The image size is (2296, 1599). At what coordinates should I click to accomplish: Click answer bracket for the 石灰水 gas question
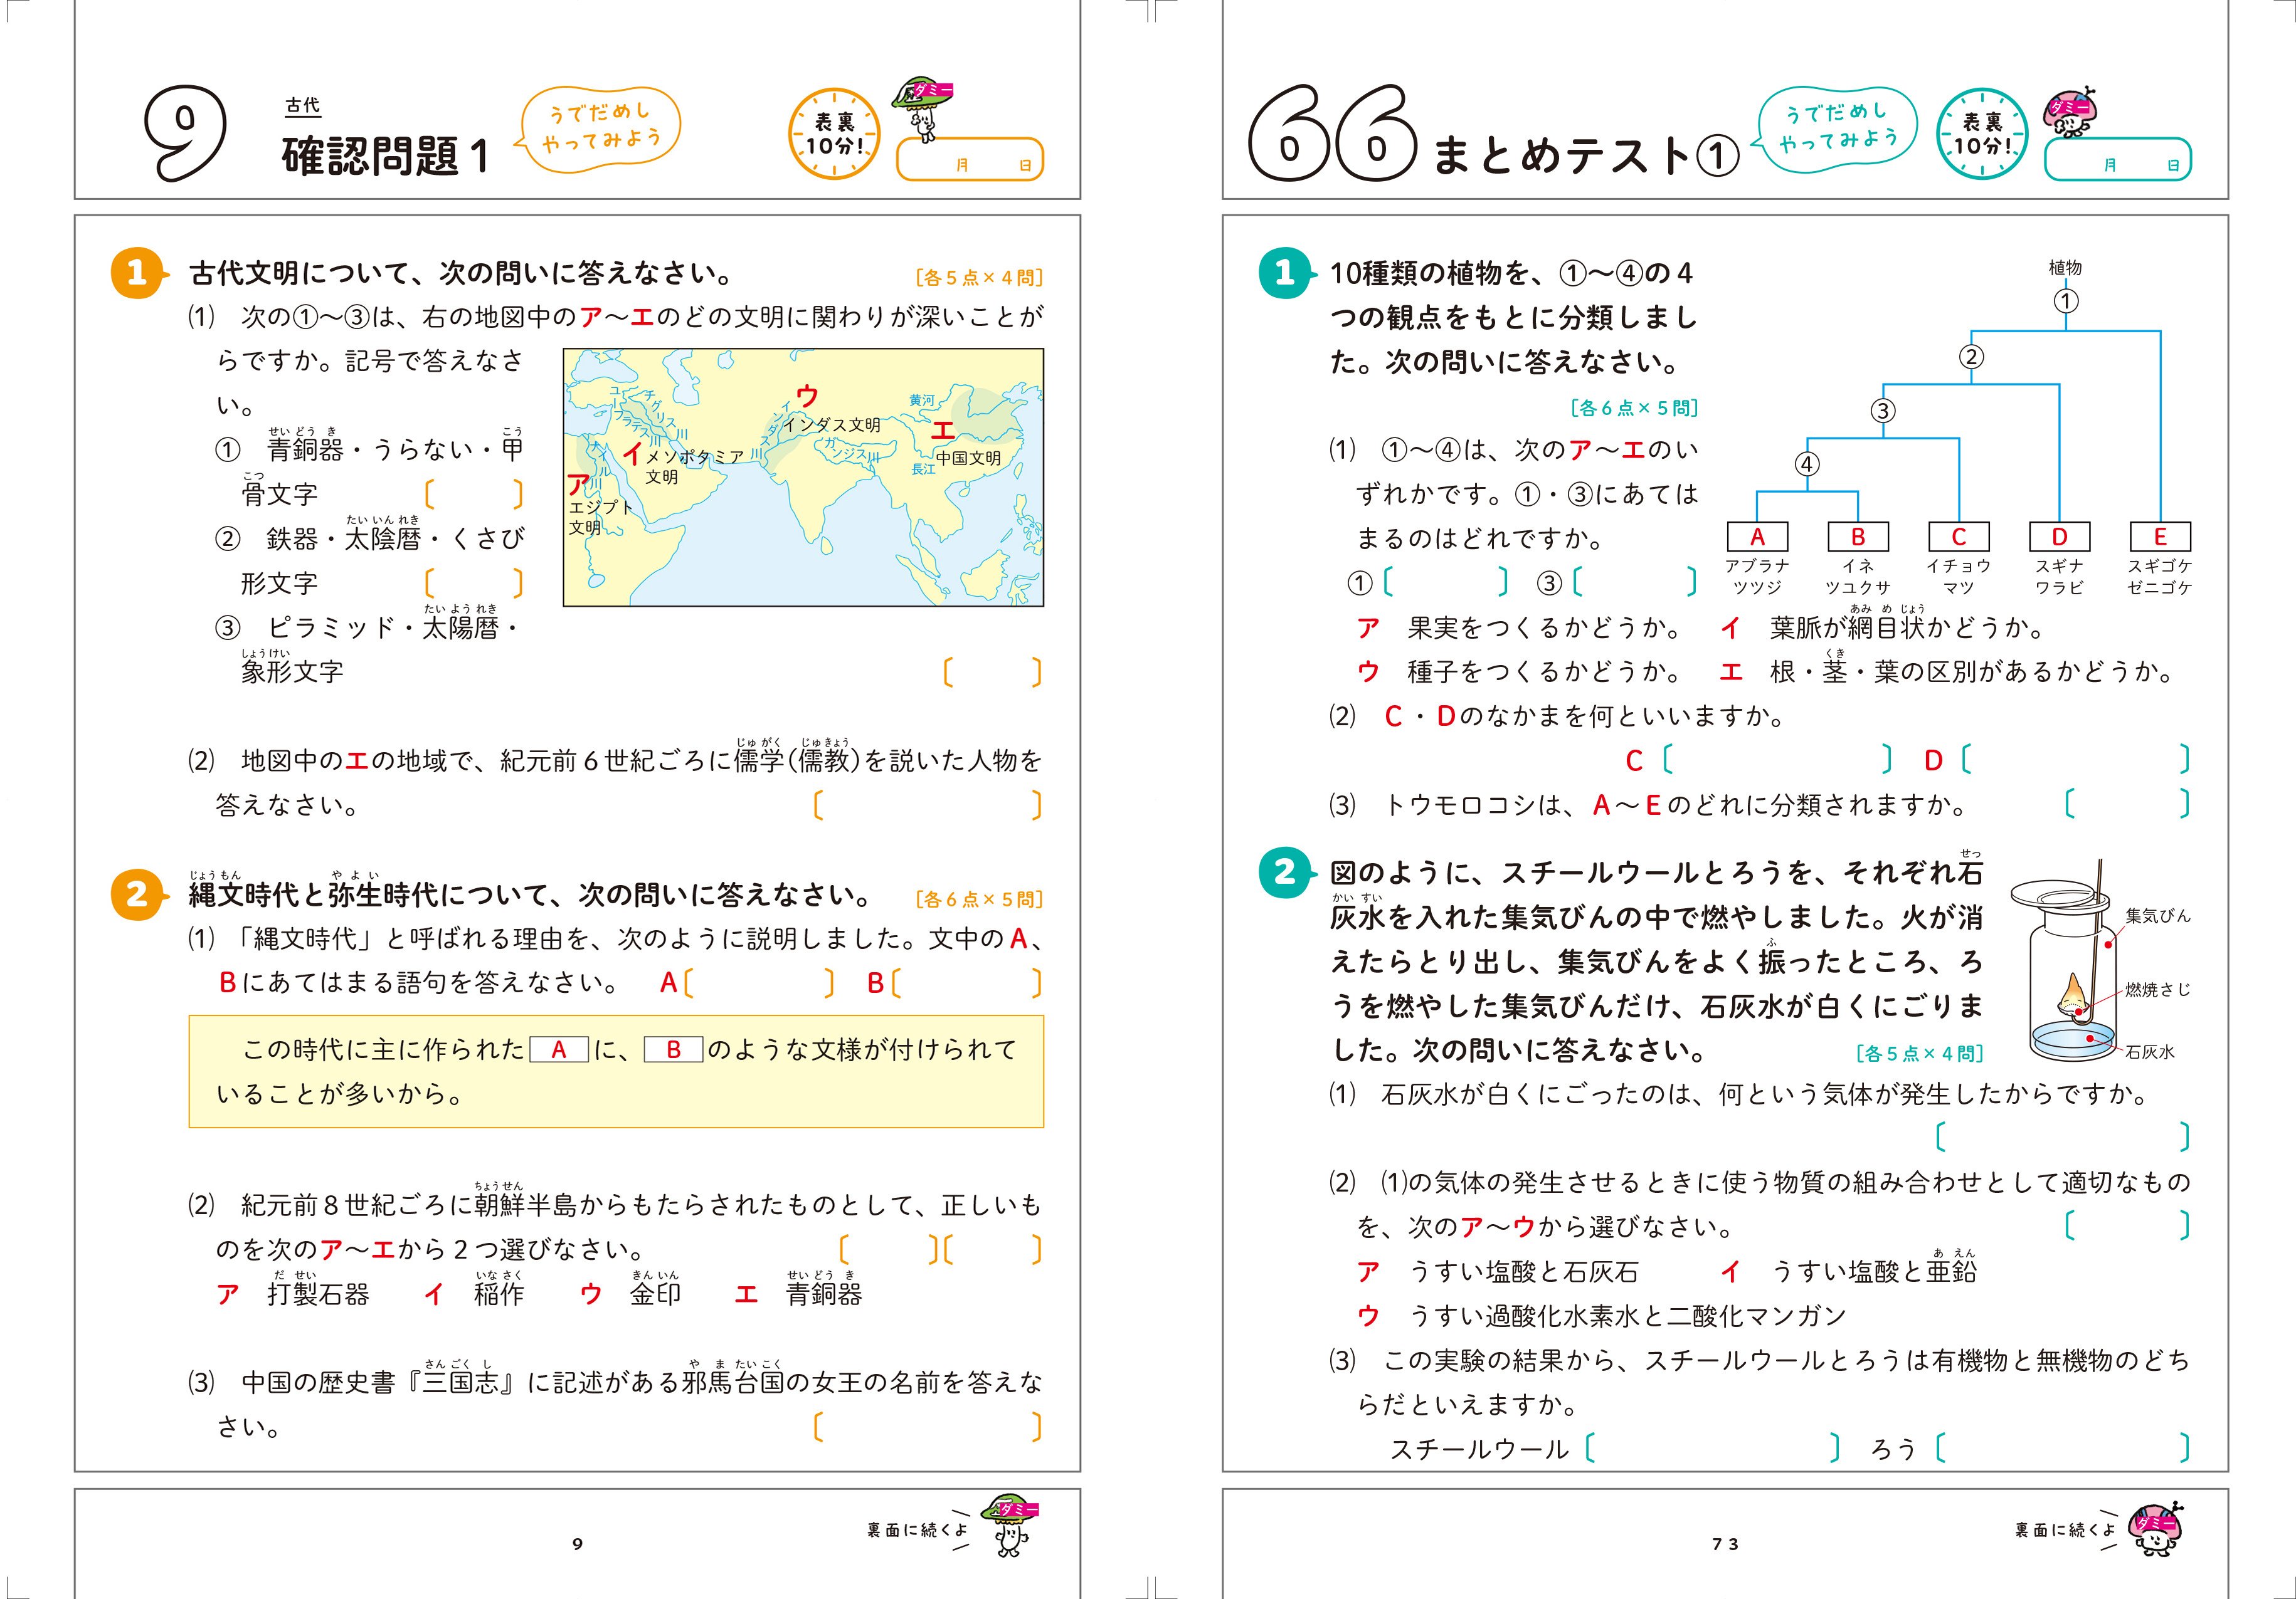(x=2063, y=1136)
